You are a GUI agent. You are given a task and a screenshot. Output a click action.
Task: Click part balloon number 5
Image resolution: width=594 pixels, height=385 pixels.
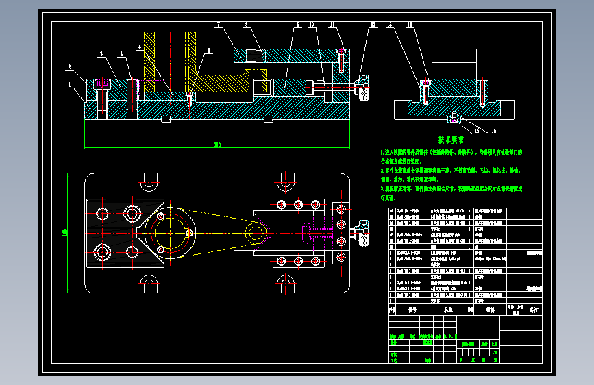tap(140, 47)
